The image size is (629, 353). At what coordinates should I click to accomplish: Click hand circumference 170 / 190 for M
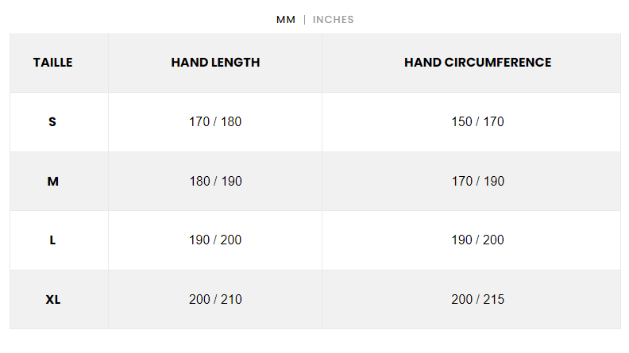pos(477,182)
